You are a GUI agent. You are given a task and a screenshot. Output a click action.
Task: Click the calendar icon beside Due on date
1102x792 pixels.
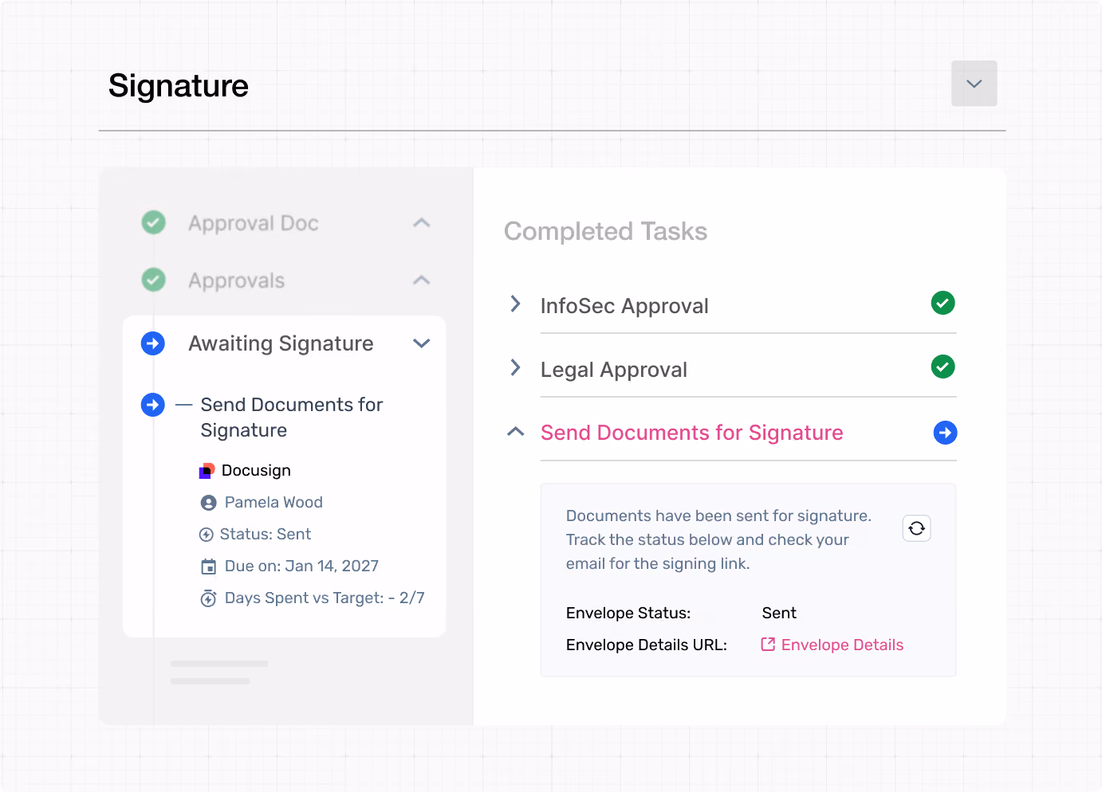point(208,567)
